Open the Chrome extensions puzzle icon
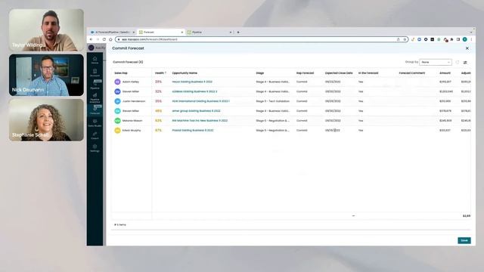The width and height of the screenshot is (484, 272). pos(452,39)
